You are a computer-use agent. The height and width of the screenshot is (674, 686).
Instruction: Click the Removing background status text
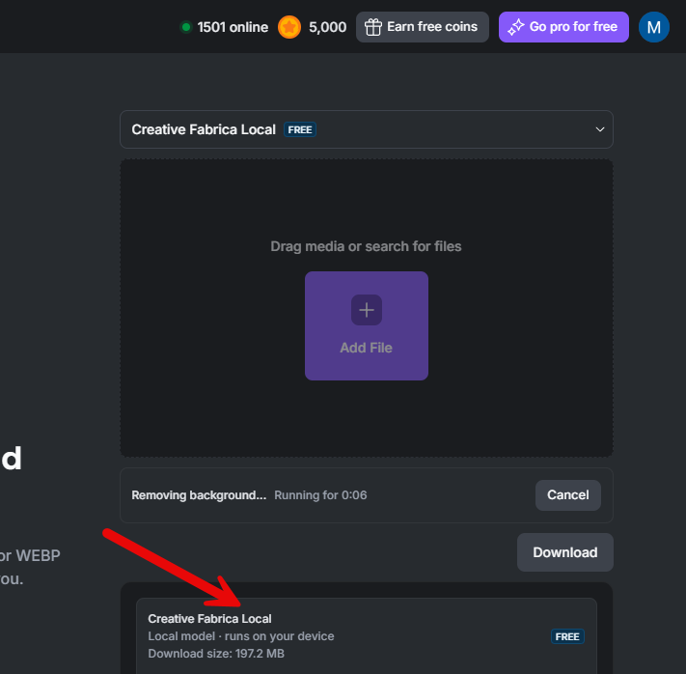pyautogui.click(x=199, y=495)
